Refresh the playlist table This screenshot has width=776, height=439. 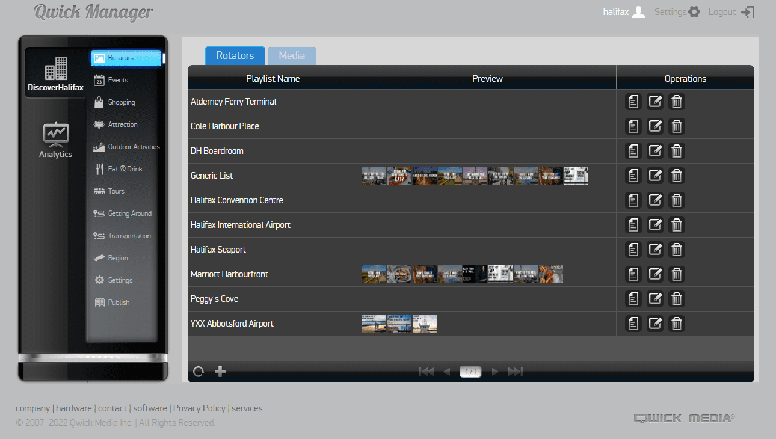199,372
